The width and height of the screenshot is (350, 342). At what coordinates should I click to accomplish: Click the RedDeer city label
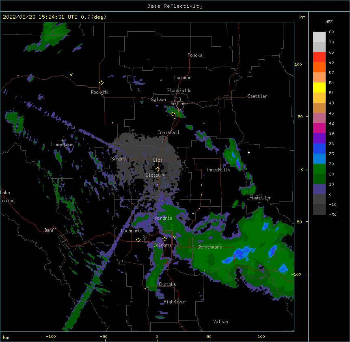pyautogui.click(x=179, y=104)
